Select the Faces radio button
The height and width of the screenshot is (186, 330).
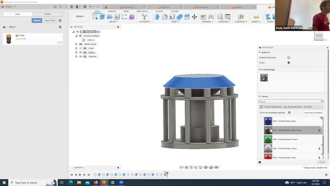click(289, 63)
